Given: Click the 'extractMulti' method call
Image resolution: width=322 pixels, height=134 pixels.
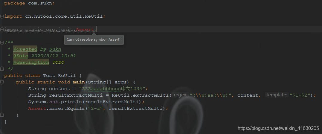Looking at the screenshot, I should tap(151, 95).
